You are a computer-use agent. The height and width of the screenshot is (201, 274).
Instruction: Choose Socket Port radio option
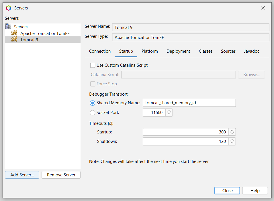click(93, 113)
